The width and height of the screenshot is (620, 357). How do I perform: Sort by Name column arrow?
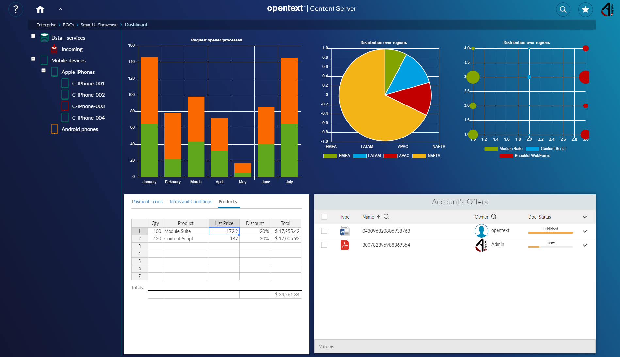click(379, 217)
